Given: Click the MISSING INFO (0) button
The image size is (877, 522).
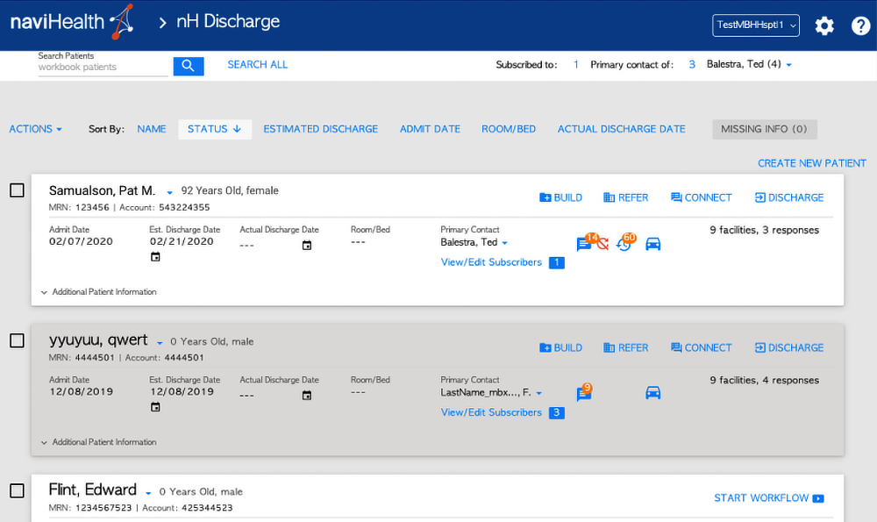Looking at the screenshot, I should [x=765, y=129].
